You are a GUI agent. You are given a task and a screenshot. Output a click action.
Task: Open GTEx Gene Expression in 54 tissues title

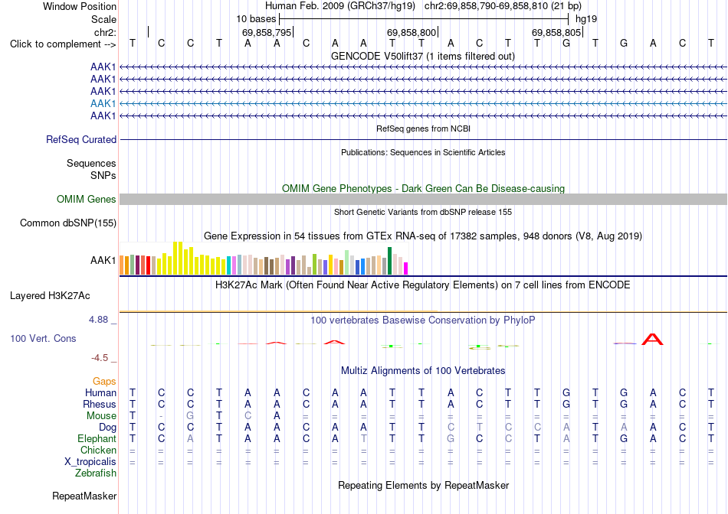click(x=423, y=236)
